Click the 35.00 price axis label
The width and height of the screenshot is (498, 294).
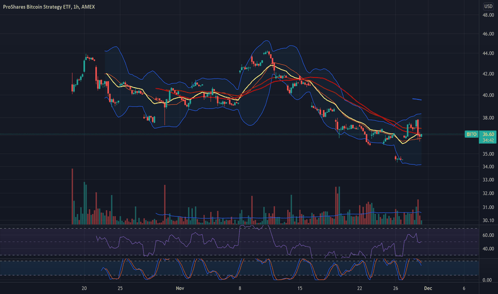(488, 154)
